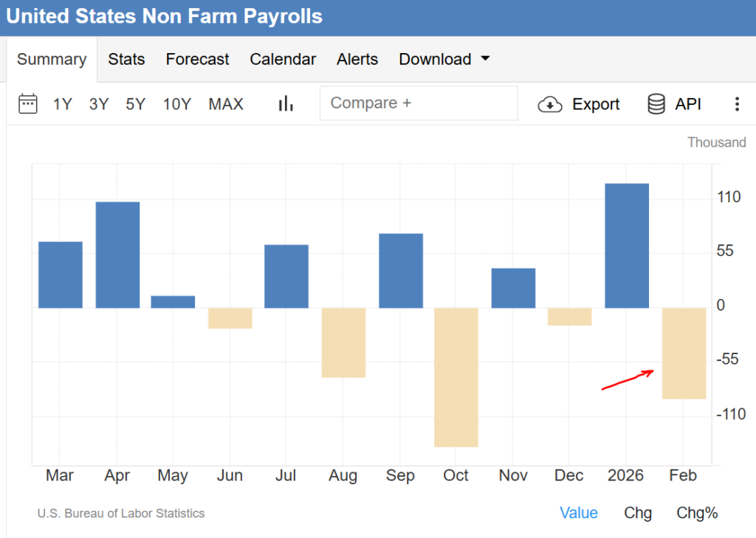Screen dimensions: 756x538
Task: Open the calendar date range icon
Action: 28,104
